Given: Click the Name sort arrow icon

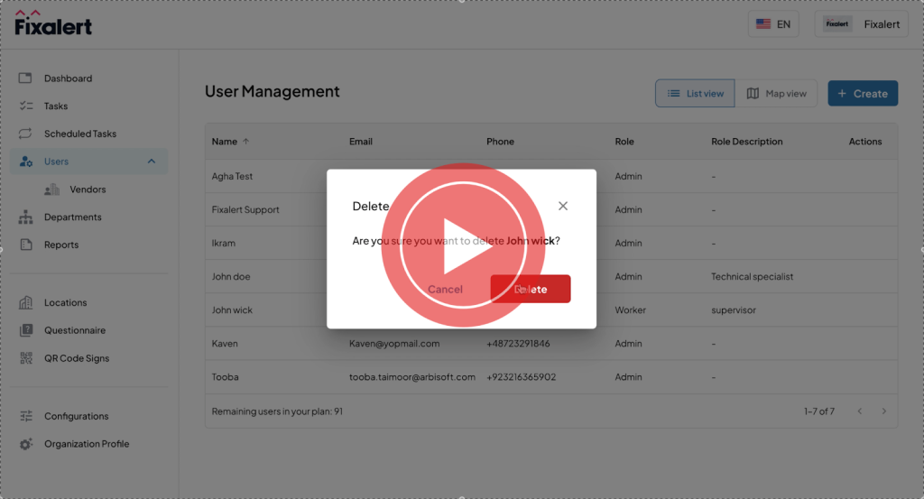Looking at the screenshot, I should (245, 142).
